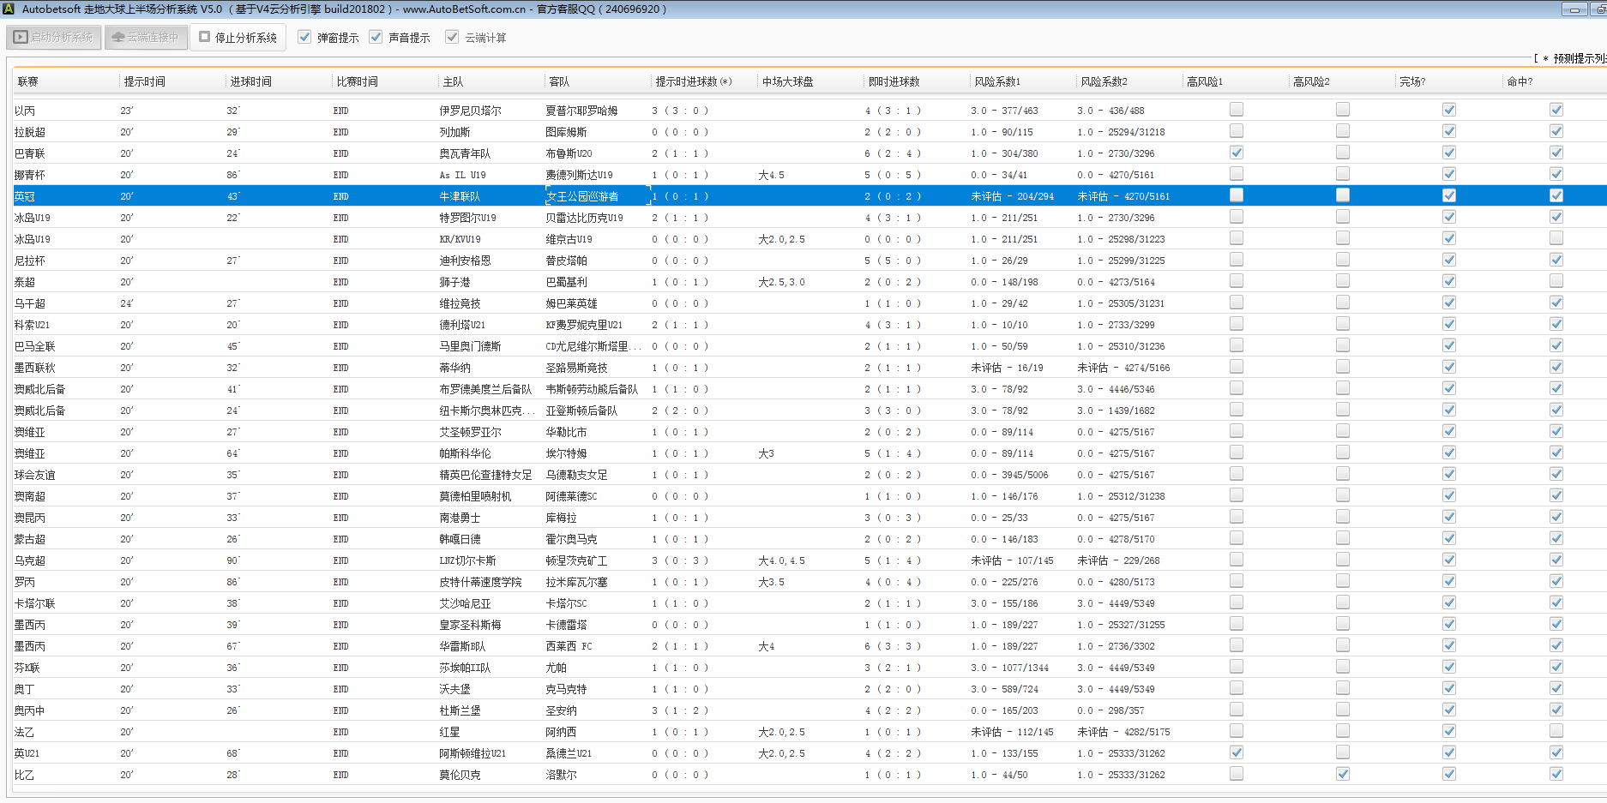Click the cloud icon on 云端连接中
The height and width of the screenshot is (803, 1607).
(118, 38)
